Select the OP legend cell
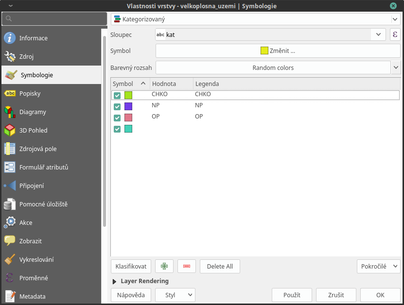The height and width of the screenshot is (305, 404). coord(199,117)
